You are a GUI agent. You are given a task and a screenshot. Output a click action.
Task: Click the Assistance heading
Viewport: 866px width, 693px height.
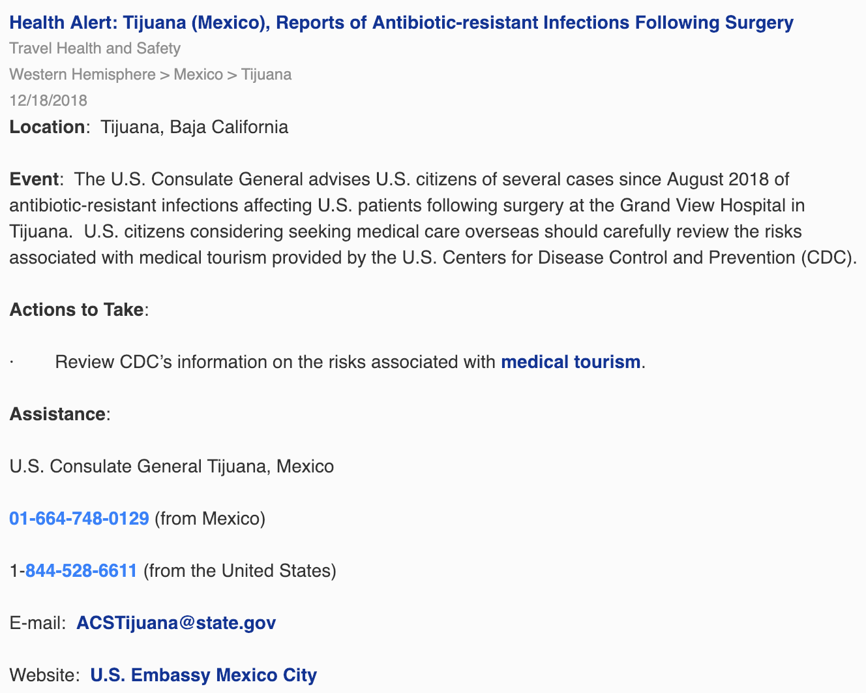57,414
